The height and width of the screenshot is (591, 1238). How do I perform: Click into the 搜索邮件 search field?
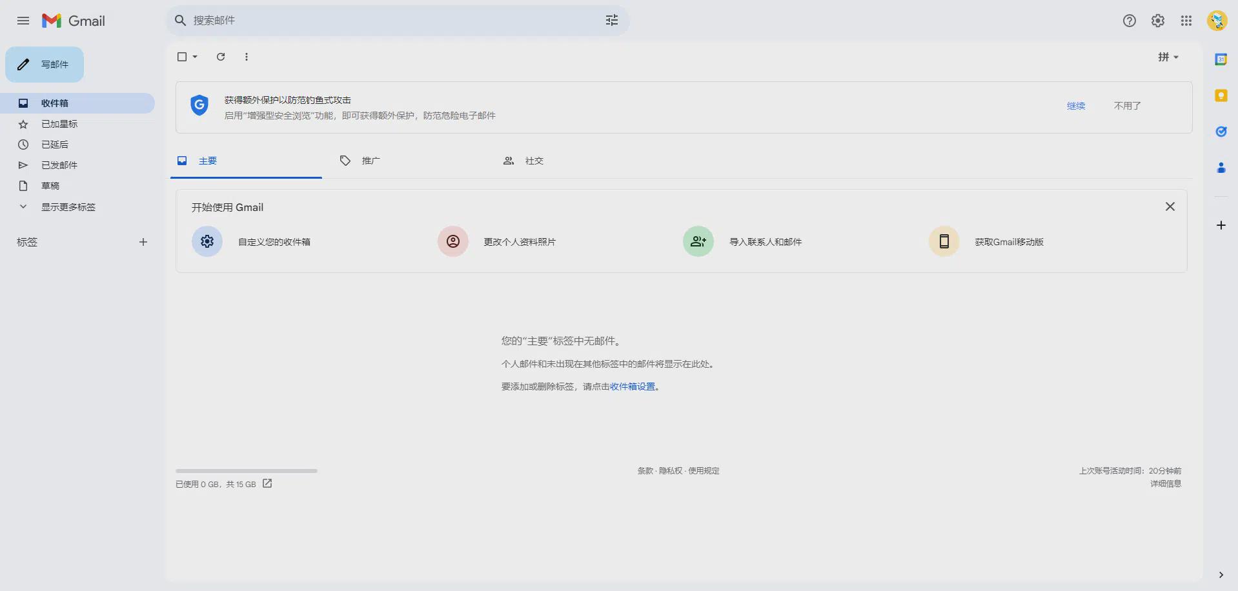tap(398, 21)
